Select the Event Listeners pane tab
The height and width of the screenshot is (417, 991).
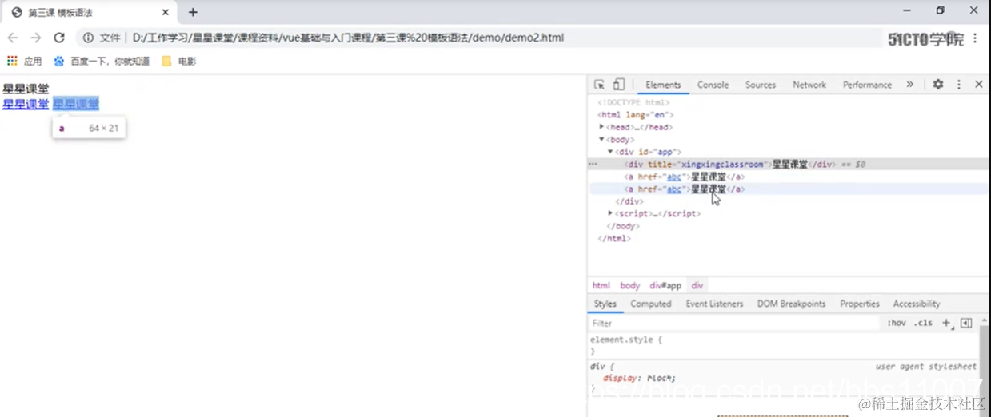[x=714, y=304]
